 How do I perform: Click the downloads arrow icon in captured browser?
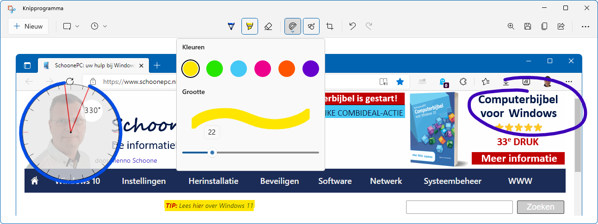506,82
